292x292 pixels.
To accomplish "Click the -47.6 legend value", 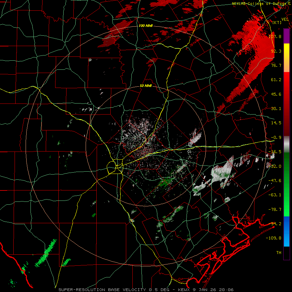I will click(x=275, y=181).
